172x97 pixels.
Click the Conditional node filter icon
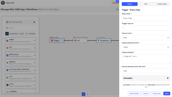coord(98,40)
